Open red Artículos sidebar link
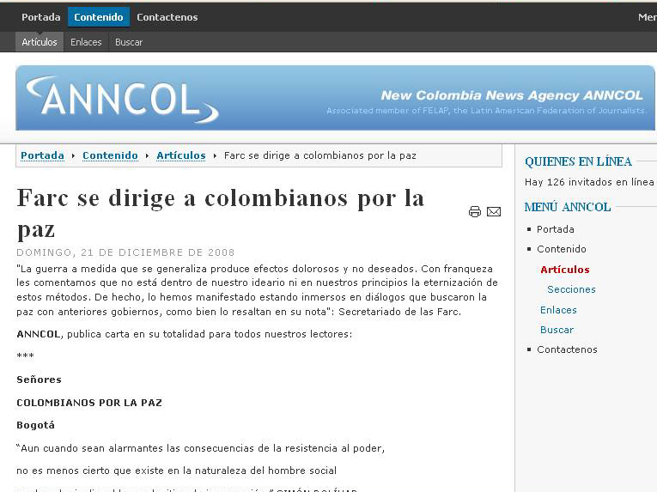Screen dimensions: 657x492 [565, 270]
